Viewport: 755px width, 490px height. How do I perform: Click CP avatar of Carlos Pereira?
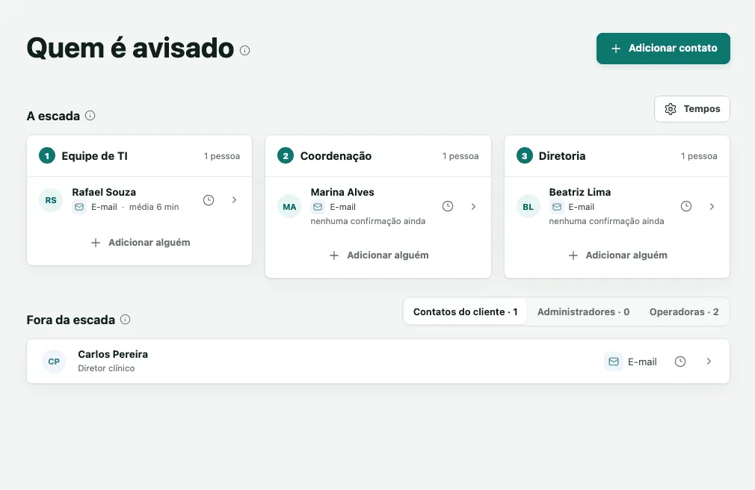(54, 362)
